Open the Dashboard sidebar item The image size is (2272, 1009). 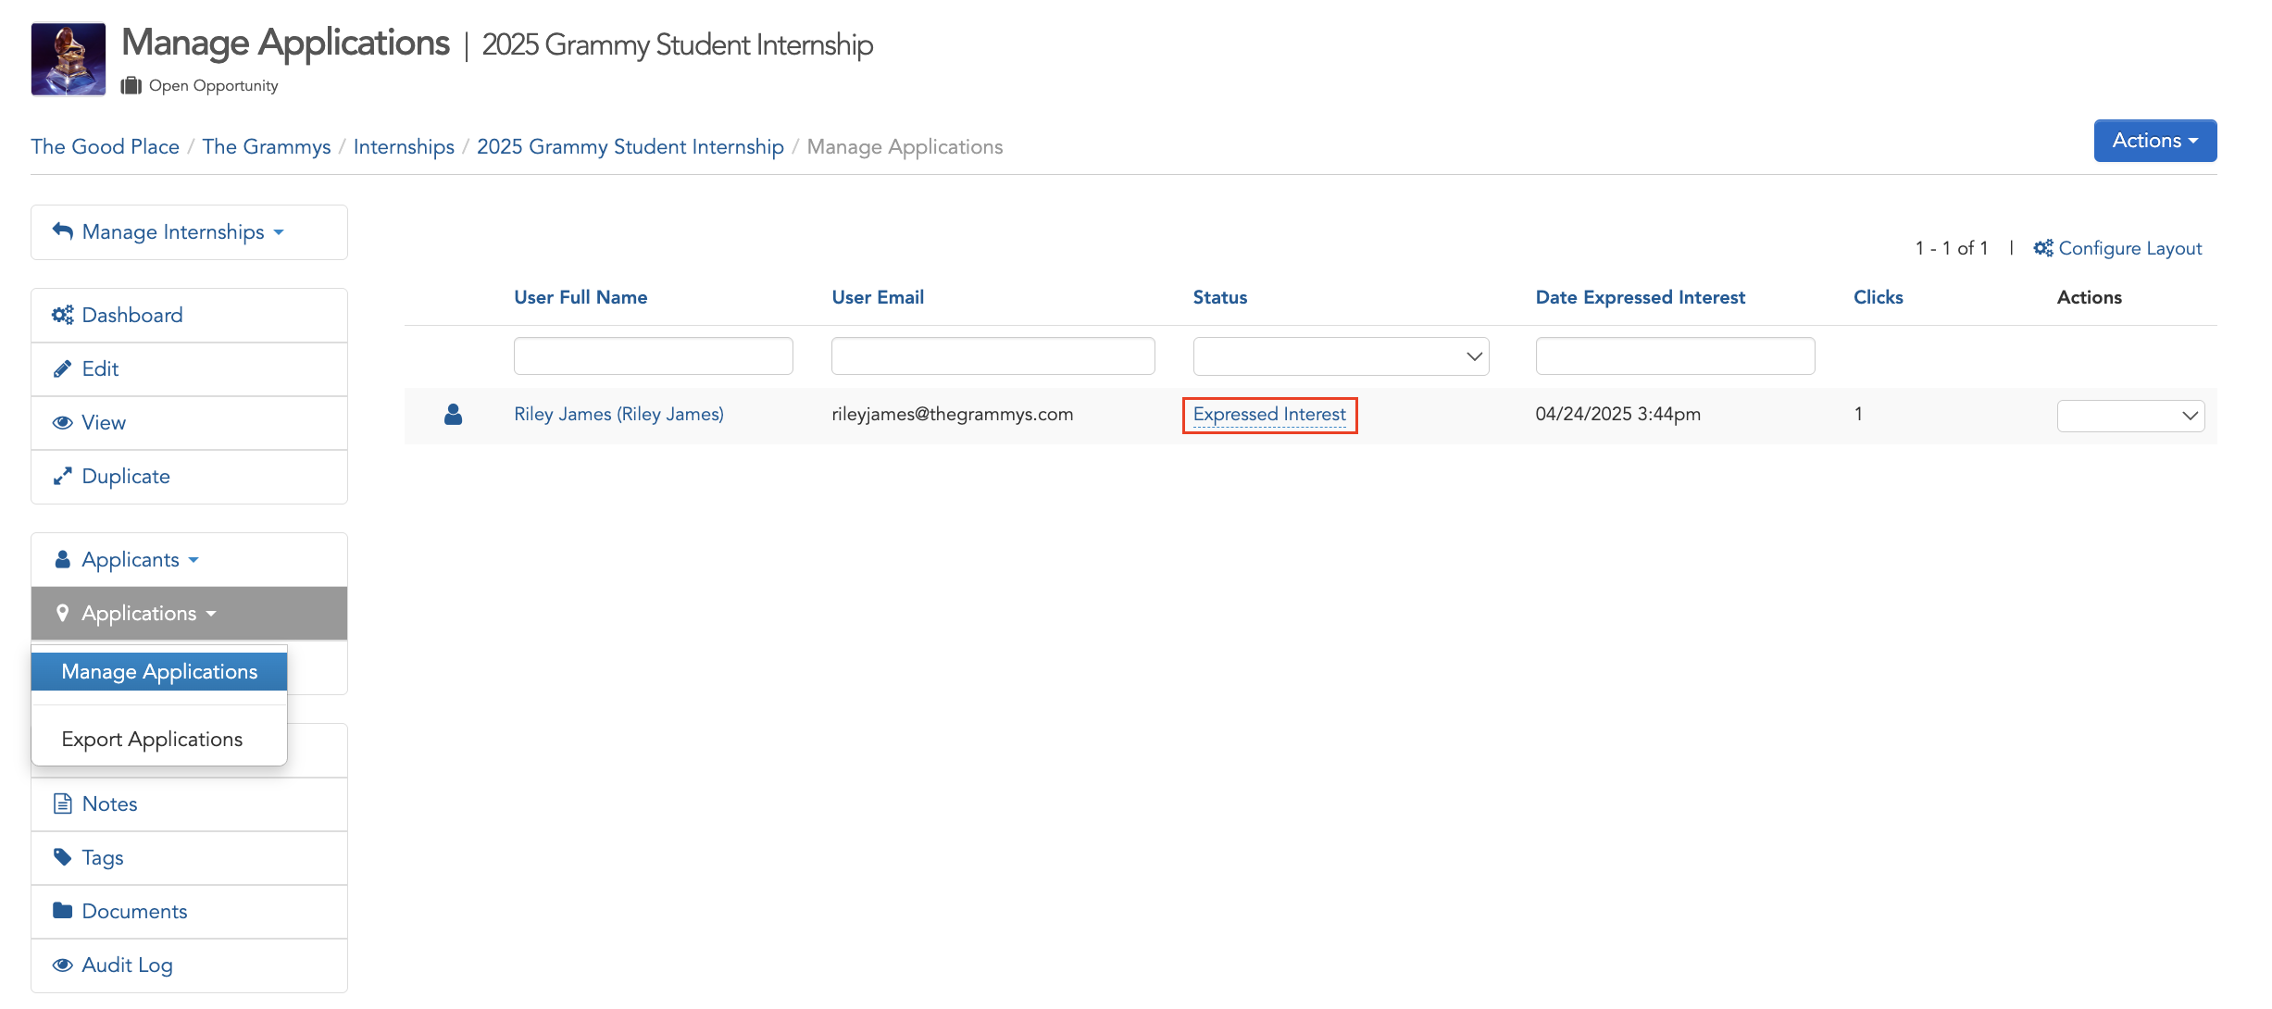click(x=189, y=315)
